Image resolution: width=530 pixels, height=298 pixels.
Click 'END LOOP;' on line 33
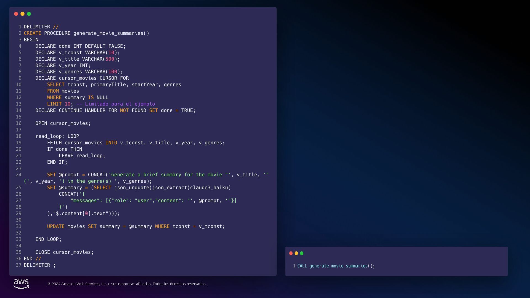click(x=48, y=239)
